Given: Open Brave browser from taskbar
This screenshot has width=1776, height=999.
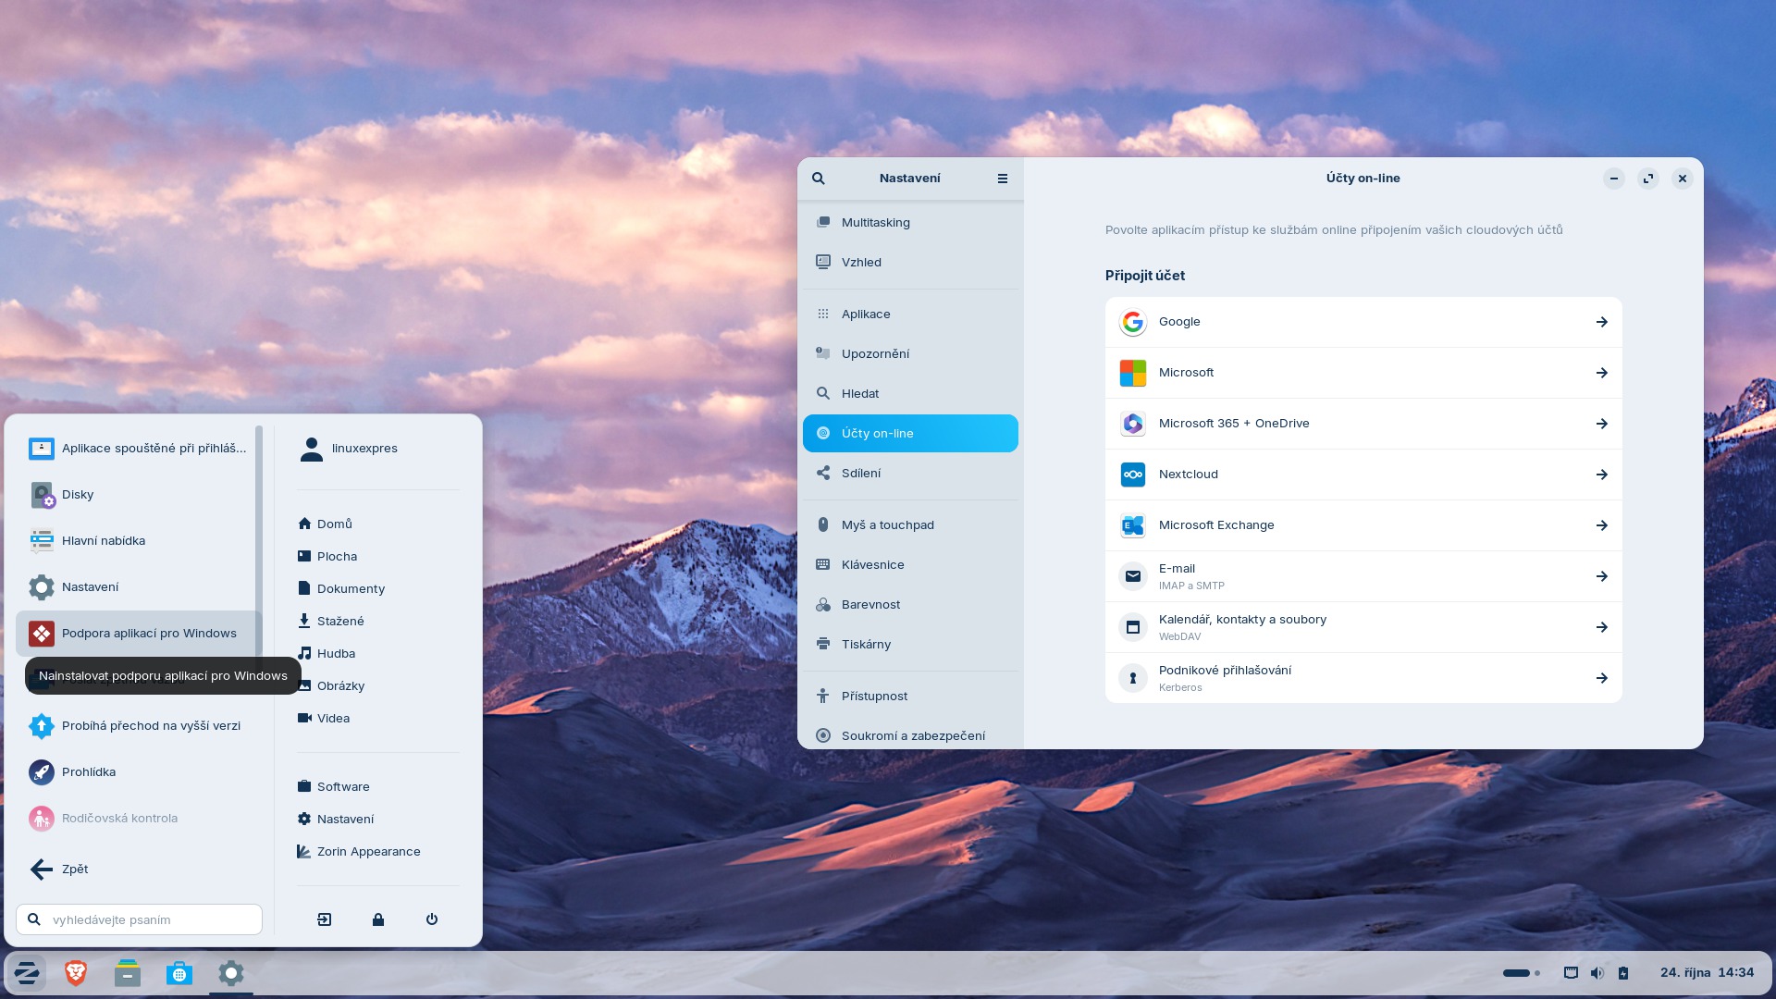Looking at the screenshot, I should click(x=76, y=973).
